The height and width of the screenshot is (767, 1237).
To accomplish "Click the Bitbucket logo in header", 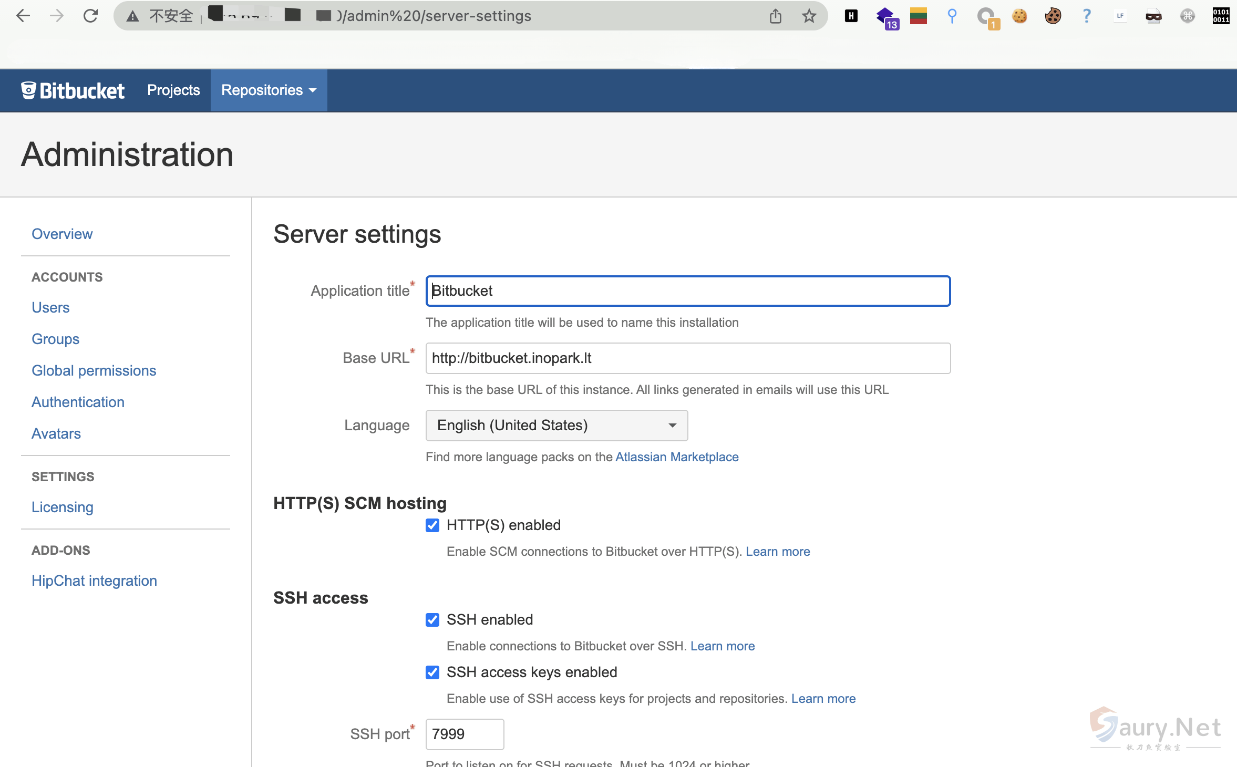I will point(73,90).
